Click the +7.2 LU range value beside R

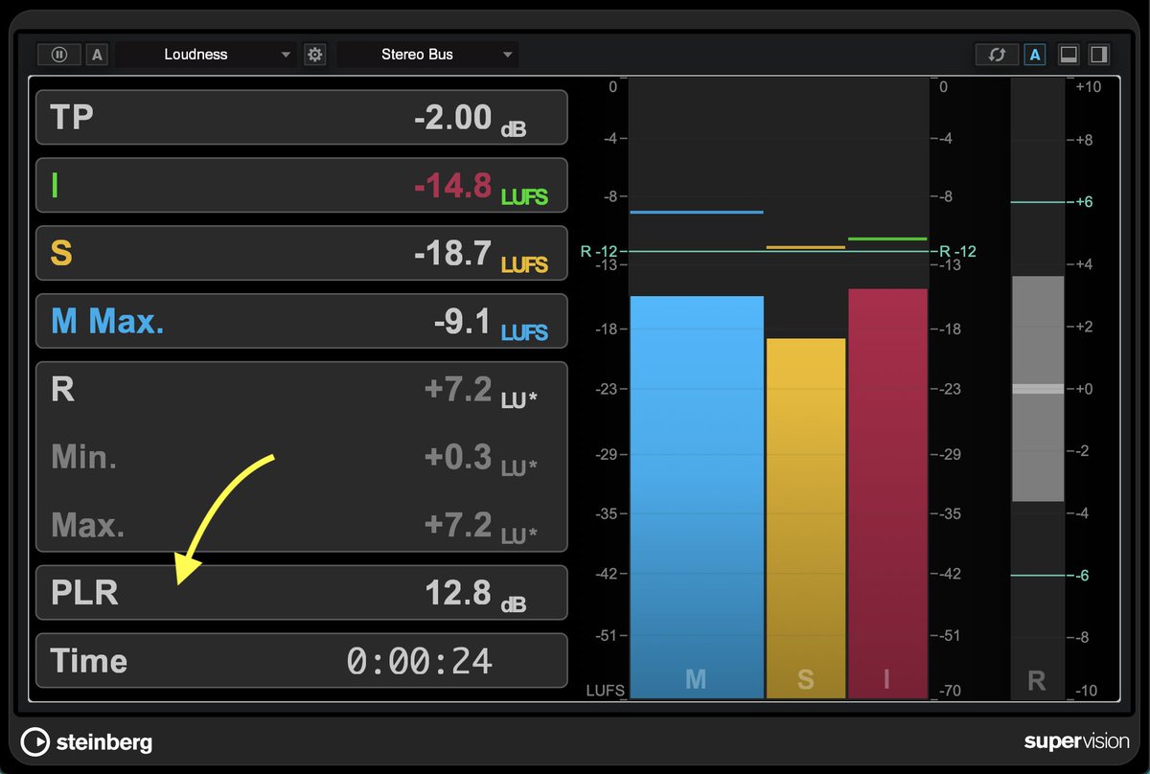[481, 391]
